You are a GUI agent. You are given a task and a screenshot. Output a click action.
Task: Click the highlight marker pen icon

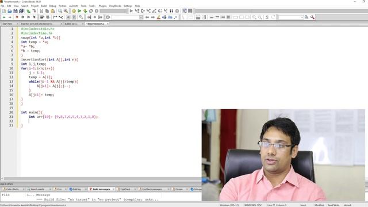point(159,17)
